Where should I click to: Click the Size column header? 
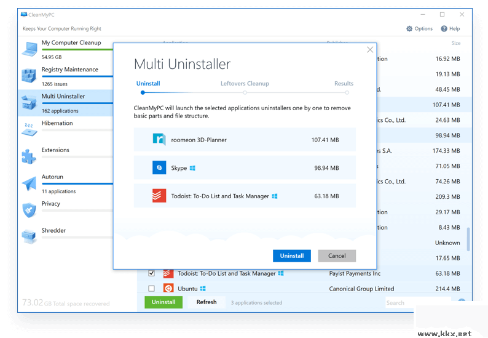tap(456, 43)
